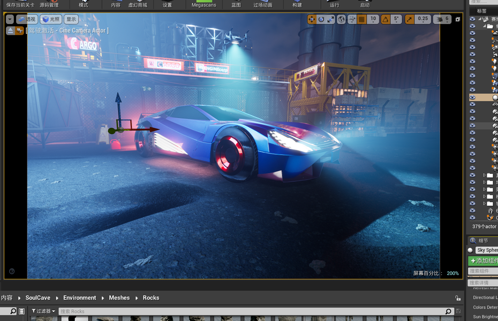This screenshot has height=321, width=498.
Task: Select the rotate transform tool
Action: point(321,19)
